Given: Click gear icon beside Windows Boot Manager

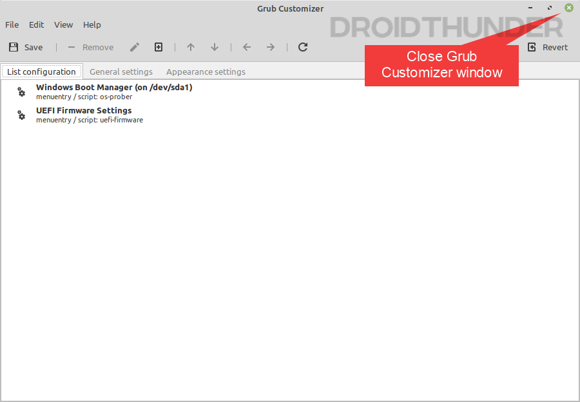Looking at the screenshot, I should 21,92.
